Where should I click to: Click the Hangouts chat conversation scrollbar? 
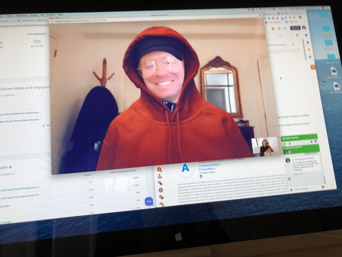tap(324, 179)
